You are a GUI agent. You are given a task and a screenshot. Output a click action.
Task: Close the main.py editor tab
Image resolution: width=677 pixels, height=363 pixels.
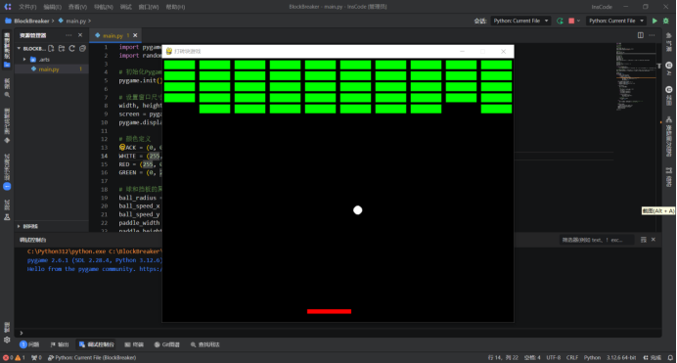point(135,35)
